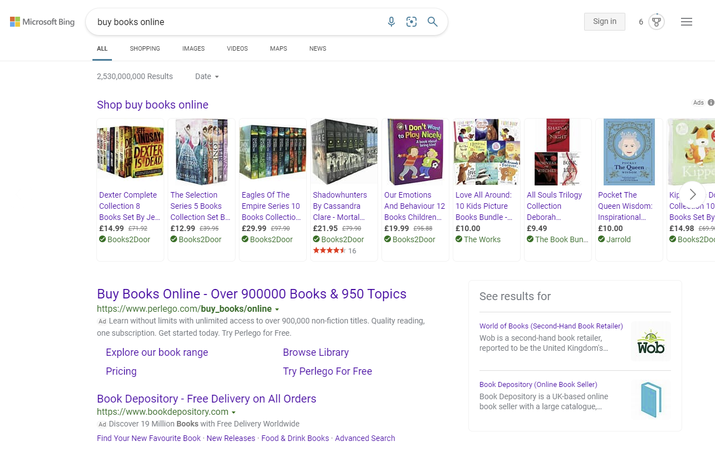Switch to the SHOPPING tab
Image resolution: width=715 pixels, height=456 pixels.
click(x=144, y=49)
